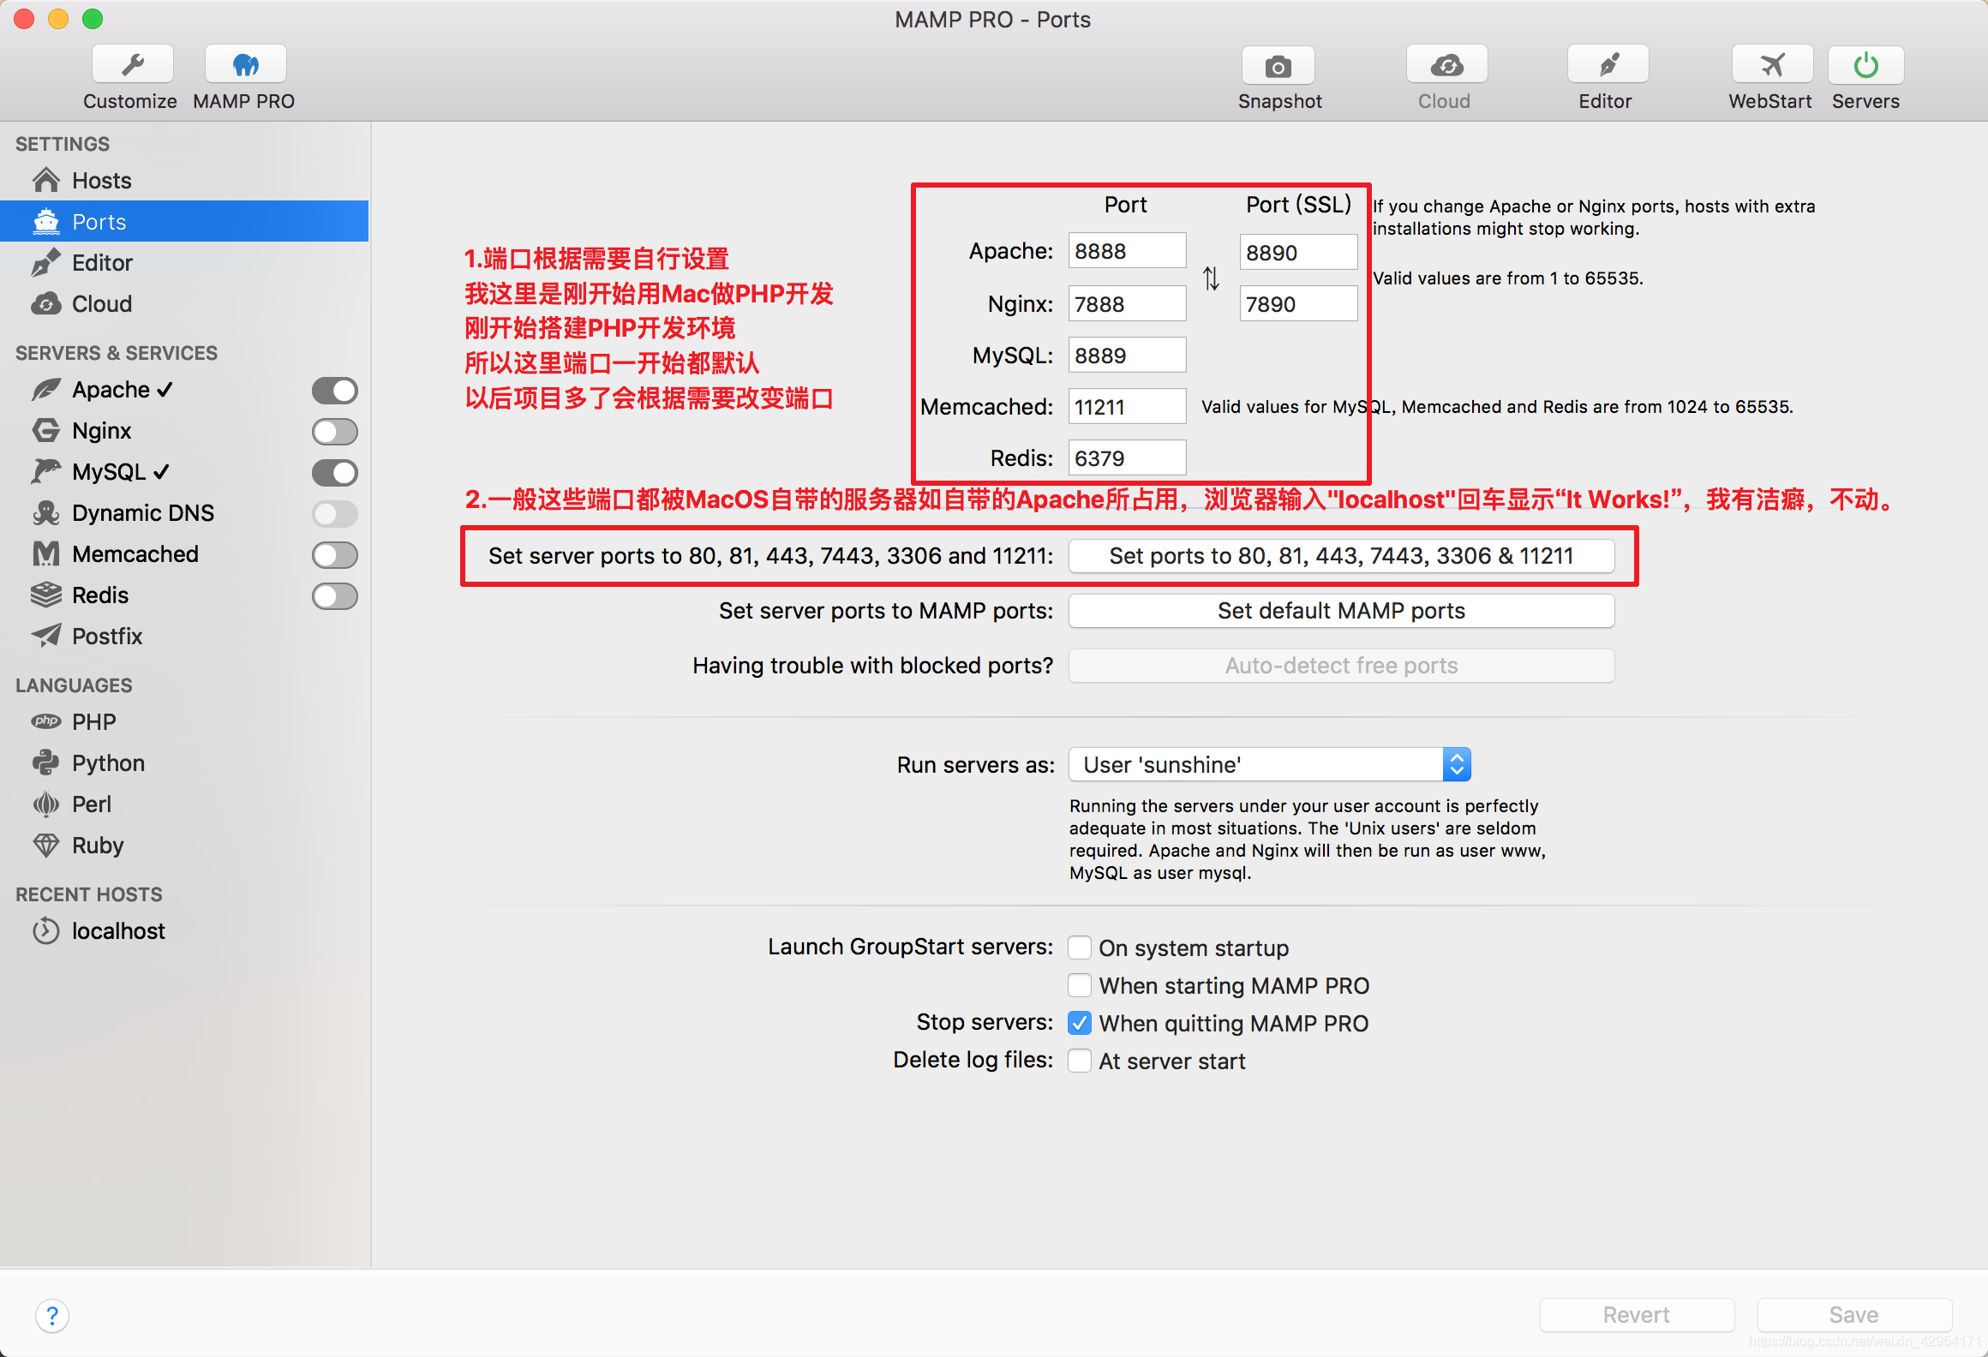Click the MAMP PRO elephant icon

(245, 66)
